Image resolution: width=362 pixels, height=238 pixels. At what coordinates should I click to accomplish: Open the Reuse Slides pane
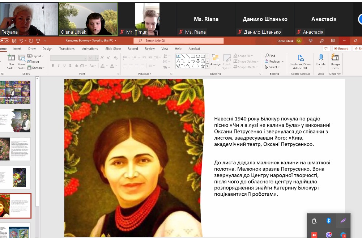[x=21, y=62]
